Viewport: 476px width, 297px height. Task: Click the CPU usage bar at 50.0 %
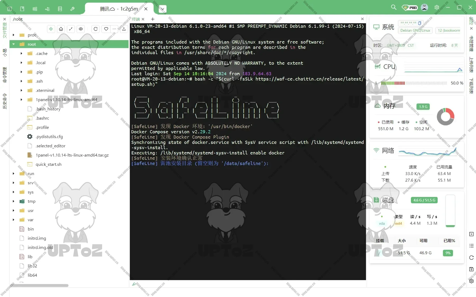414,83
